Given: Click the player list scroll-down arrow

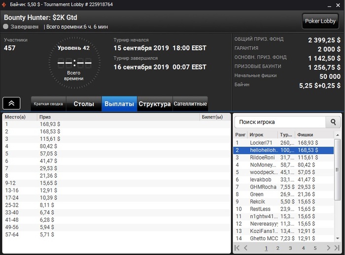Looking at the screenshot, I should point(338,238).
